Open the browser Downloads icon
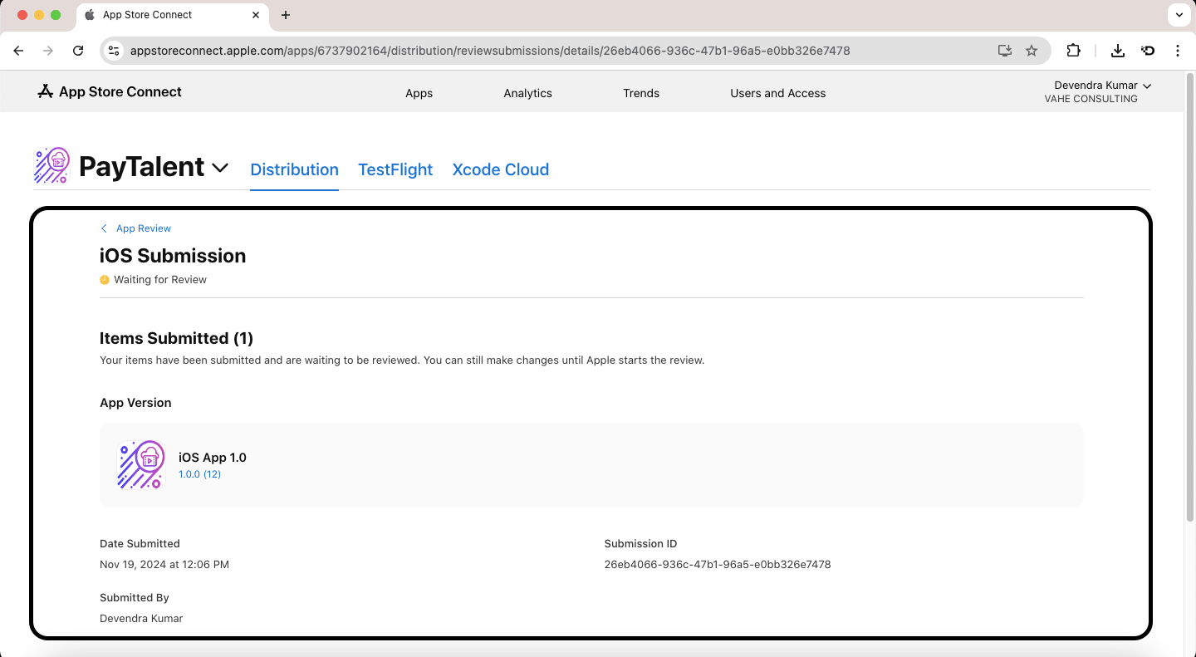1196x657 pixels. click(1118, 51)
